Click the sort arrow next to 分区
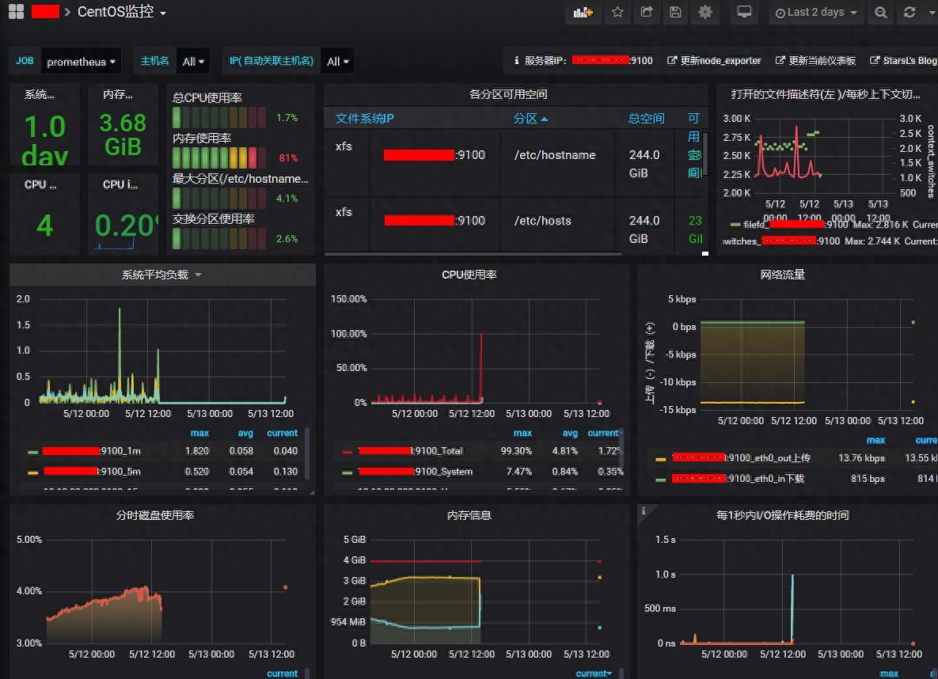The height and width of the screenshot is (679, 938). pos(545,119)
